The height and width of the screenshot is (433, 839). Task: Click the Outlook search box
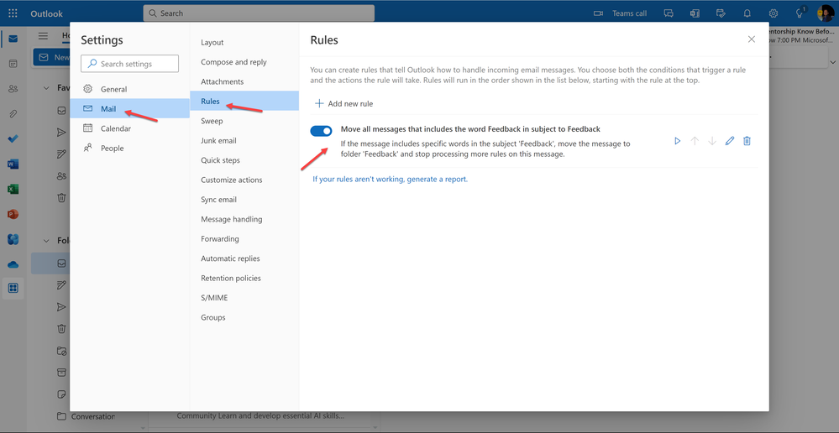(259, 13)
